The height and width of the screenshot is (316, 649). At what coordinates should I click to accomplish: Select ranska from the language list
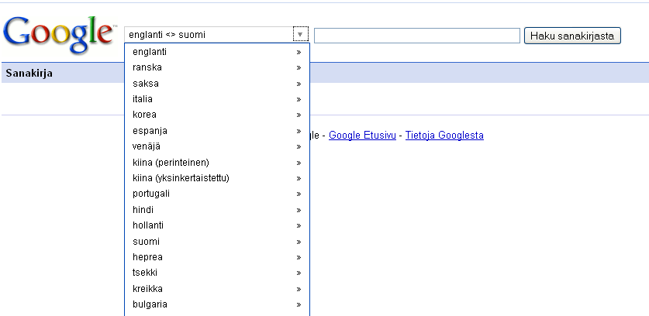[x=147, y=67]
